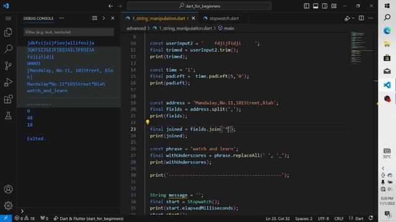Open the ports indicator showing 0
The height and width of the screenshot is (222, 396).
[x=44, y=218]
